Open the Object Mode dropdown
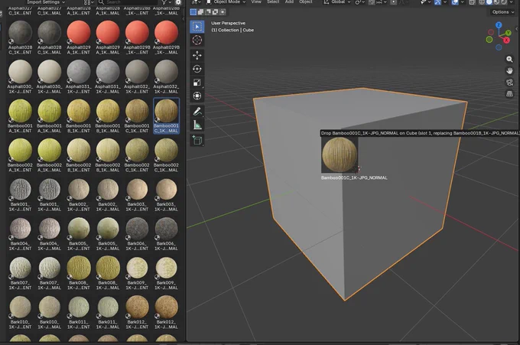The width and height of the screenshot is (520, 345). coord(226,2)
